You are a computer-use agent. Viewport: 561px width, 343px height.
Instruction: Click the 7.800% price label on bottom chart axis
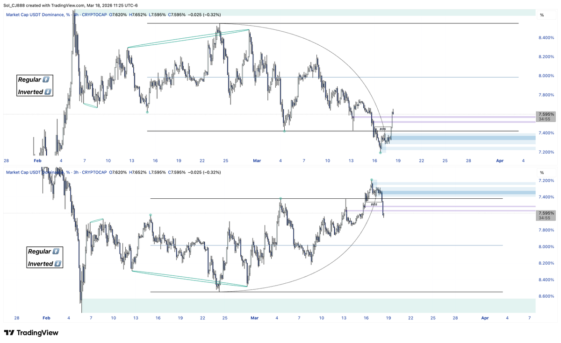point(547,230)
